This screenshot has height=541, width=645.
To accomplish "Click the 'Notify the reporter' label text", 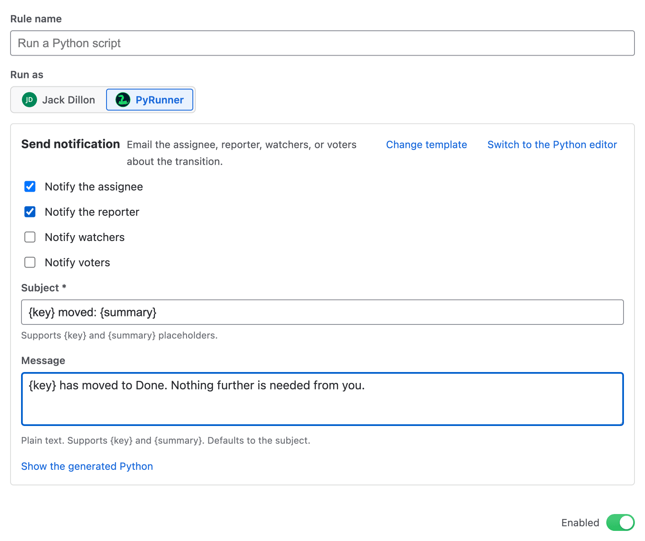I will coord(92,212).
